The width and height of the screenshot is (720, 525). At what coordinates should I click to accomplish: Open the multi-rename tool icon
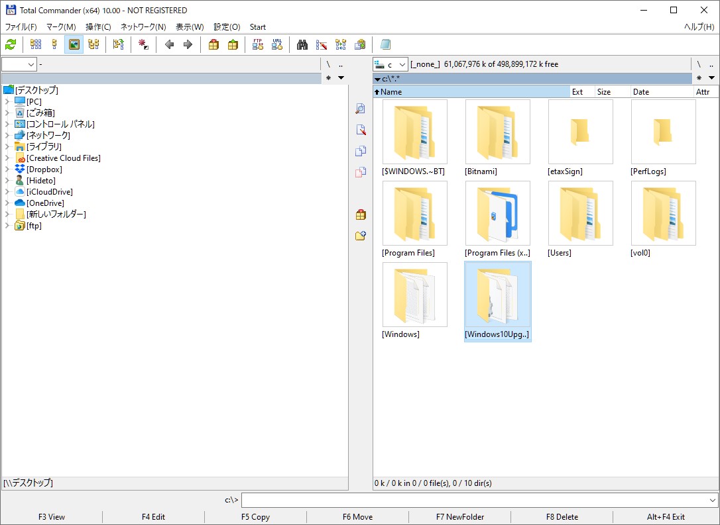click(322, 44)
